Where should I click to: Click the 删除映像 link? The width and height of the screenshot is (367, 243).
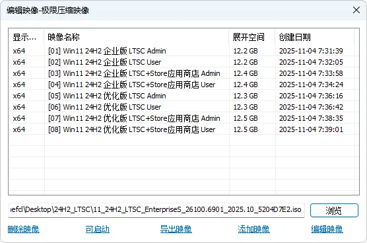tap(23, 229)
